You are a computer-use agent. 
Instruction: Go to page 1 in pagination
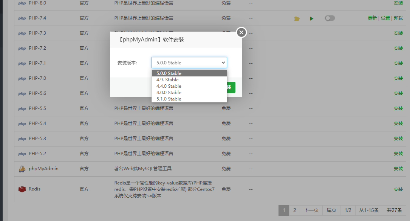pyautogui.click(x=284, y=210)
